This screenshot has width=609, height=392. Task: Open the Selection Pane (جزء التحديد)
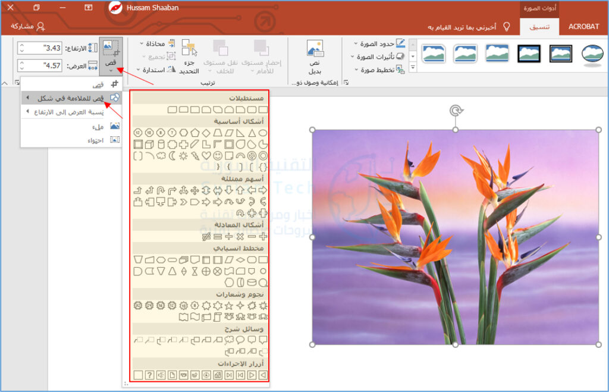189,57
